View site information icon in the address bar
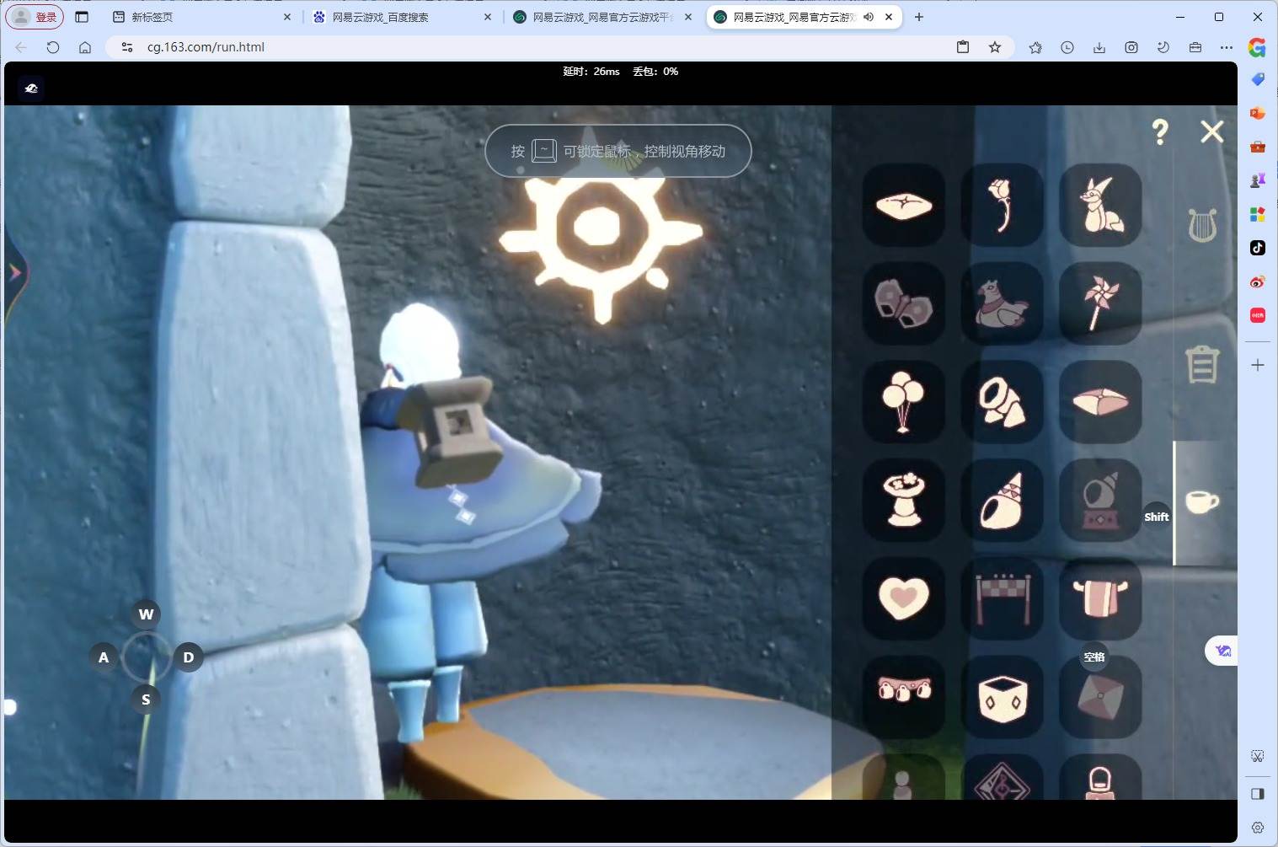Viewport: 1278px width, 847px height. [x=127, y=47]
